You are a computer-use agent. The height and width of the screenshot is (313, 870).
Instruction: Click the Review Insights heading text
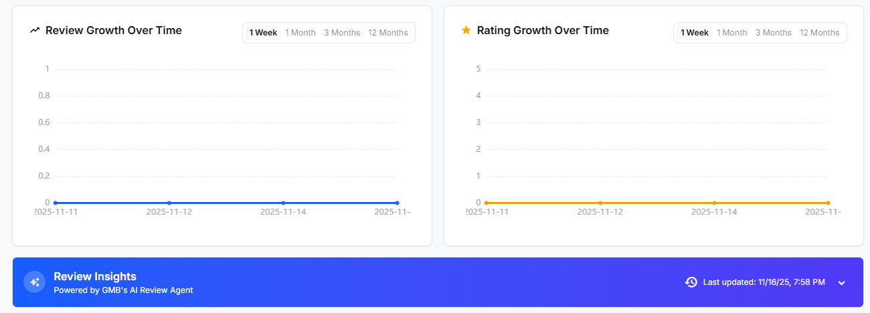point(95,277)
